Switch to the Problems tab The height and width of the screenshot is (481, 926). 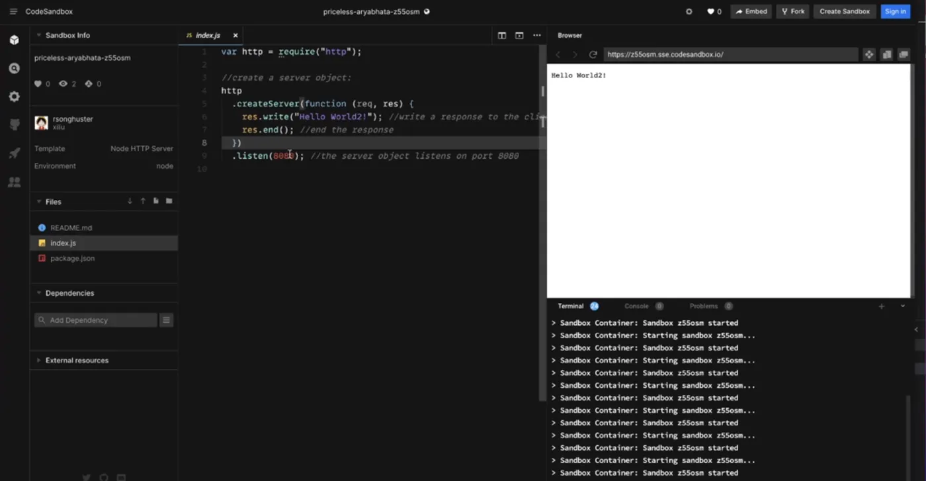pyautogui.click(x=703, y=306)
